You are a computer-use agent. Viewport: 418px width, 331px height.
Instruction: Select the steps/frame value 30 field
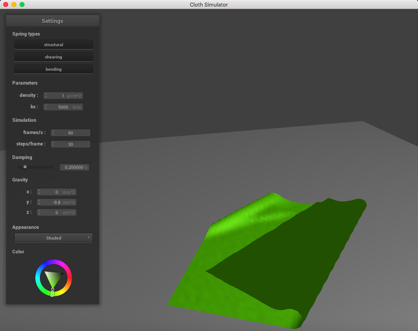pyautogui.click(x=70, y=144)
